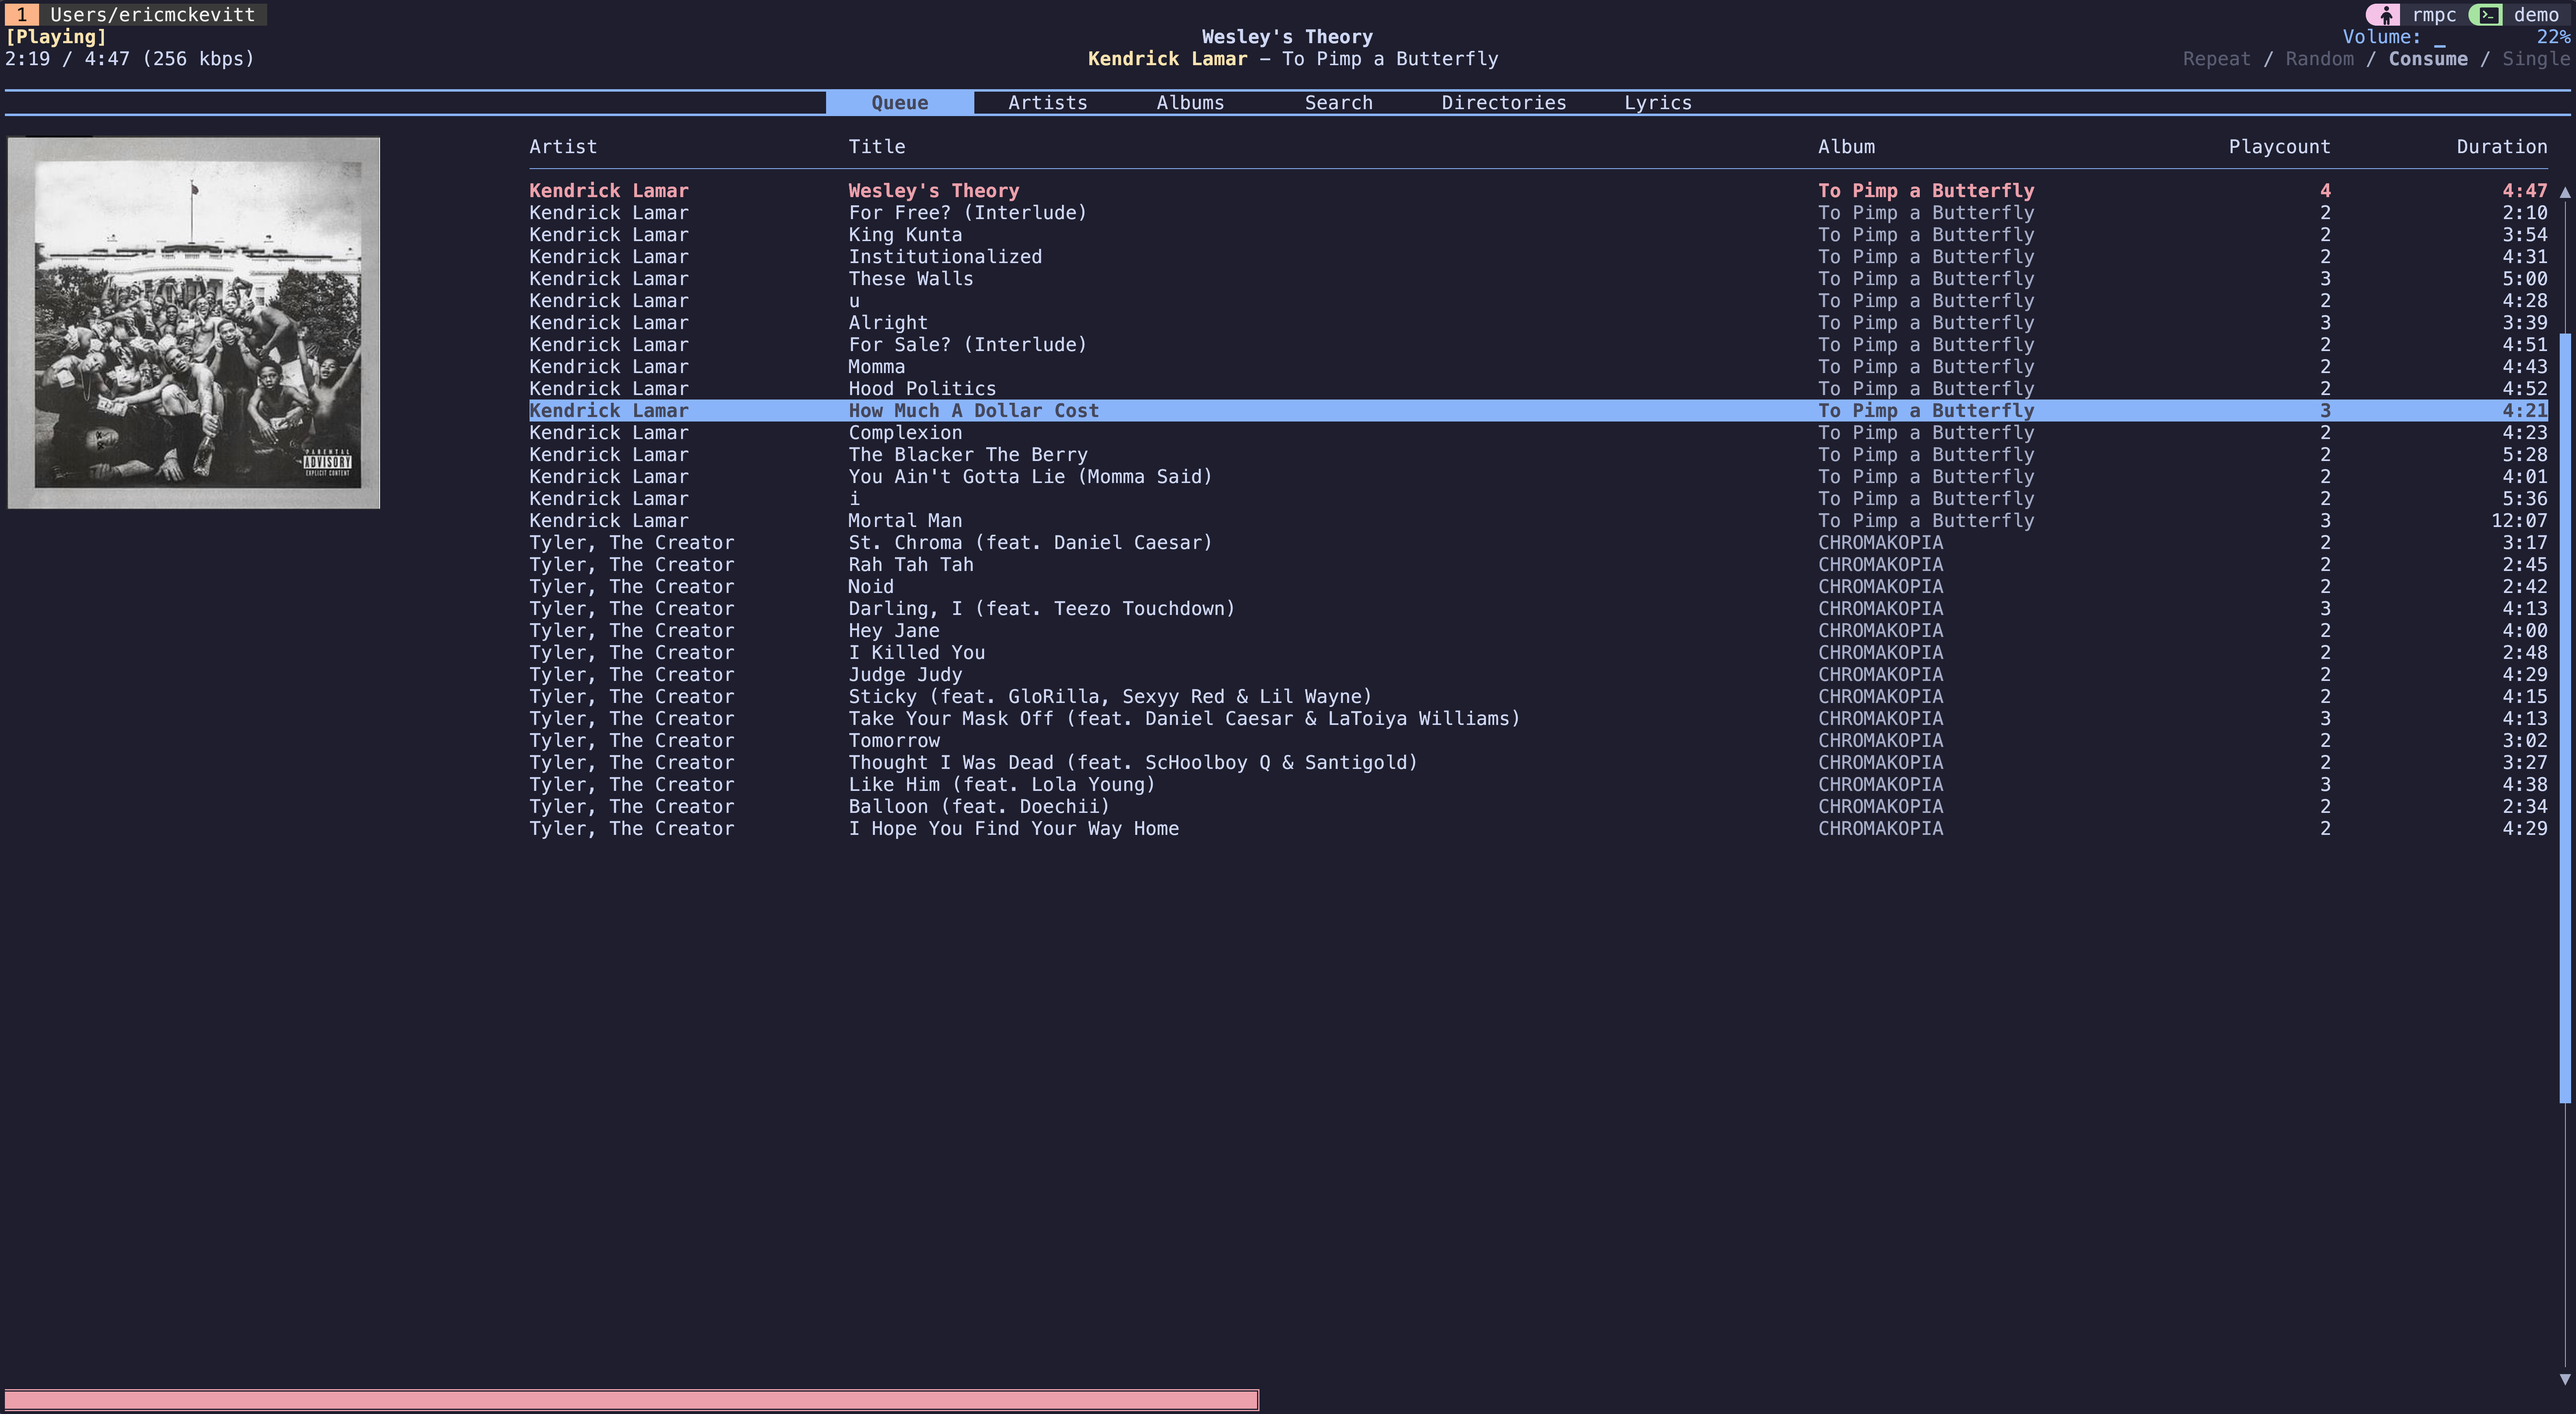Select "King Kunta" in the queue
The height and width of the screenshot is (1414, 2576).
[x=1538, y=235]
